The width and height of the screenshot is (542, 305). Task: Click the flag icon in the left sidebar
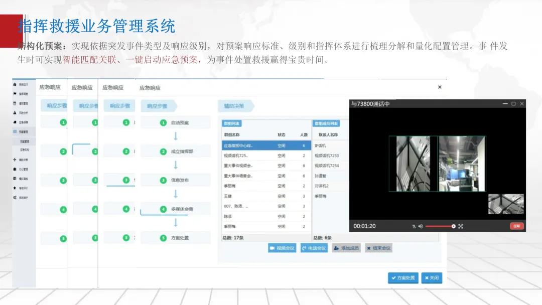click(x=15, y=94)
